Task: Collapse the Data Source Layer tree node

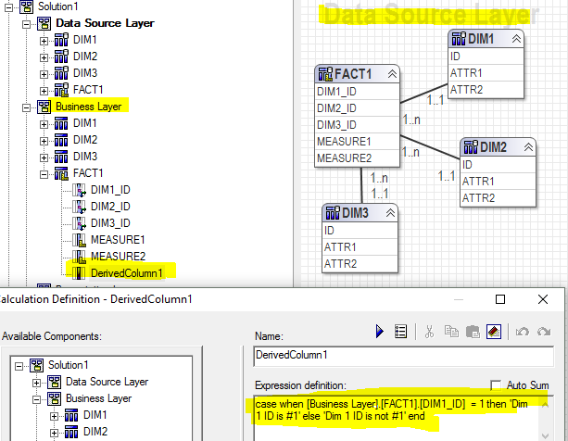Action: click(26, 24)
